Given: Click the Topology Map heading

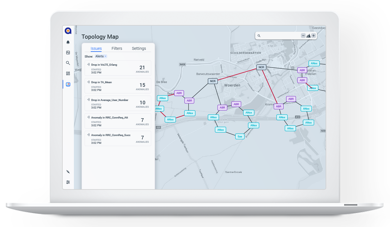Looking at the screenshot, I should 100,37.
